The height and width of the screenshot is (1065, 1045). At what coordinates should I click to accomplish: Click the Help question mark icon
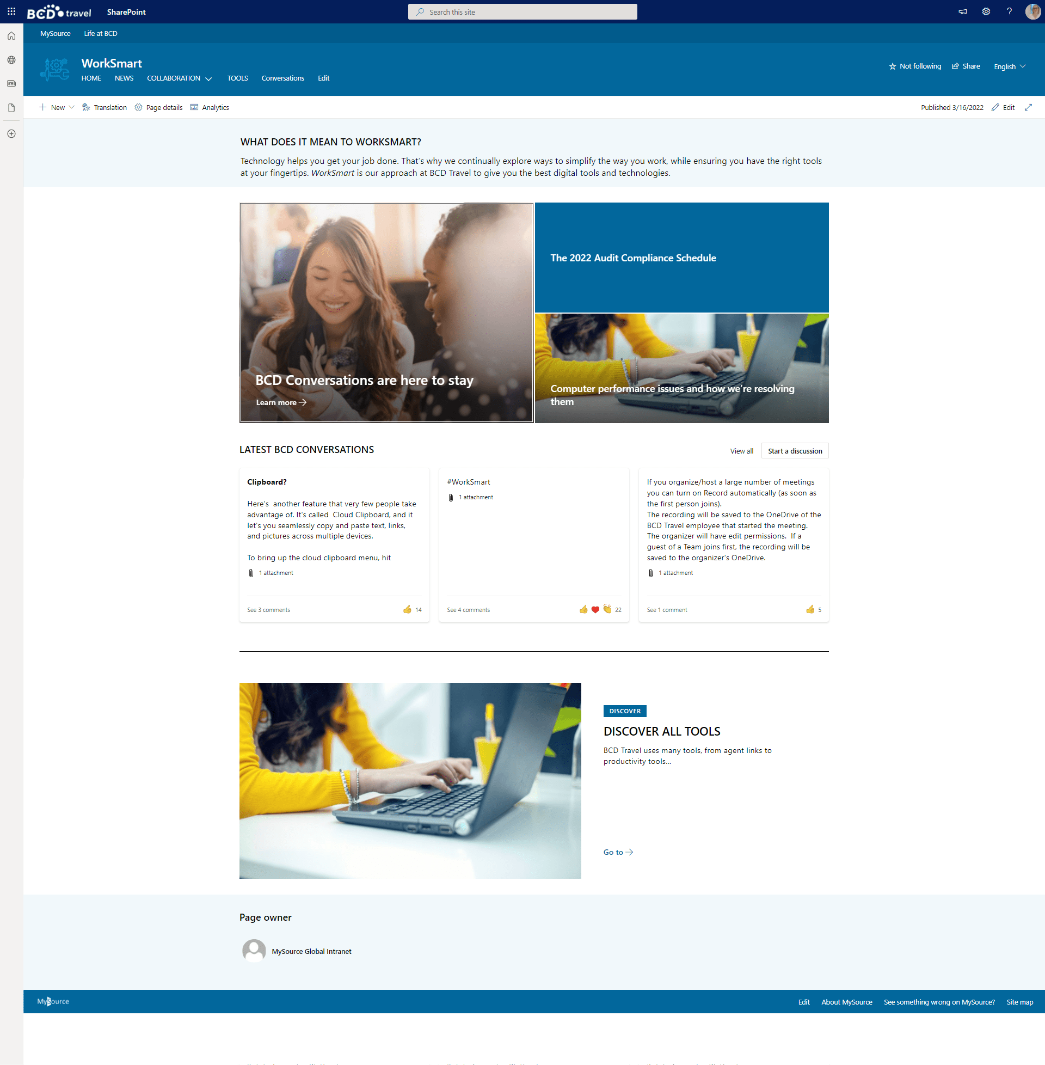[1007, 11]
